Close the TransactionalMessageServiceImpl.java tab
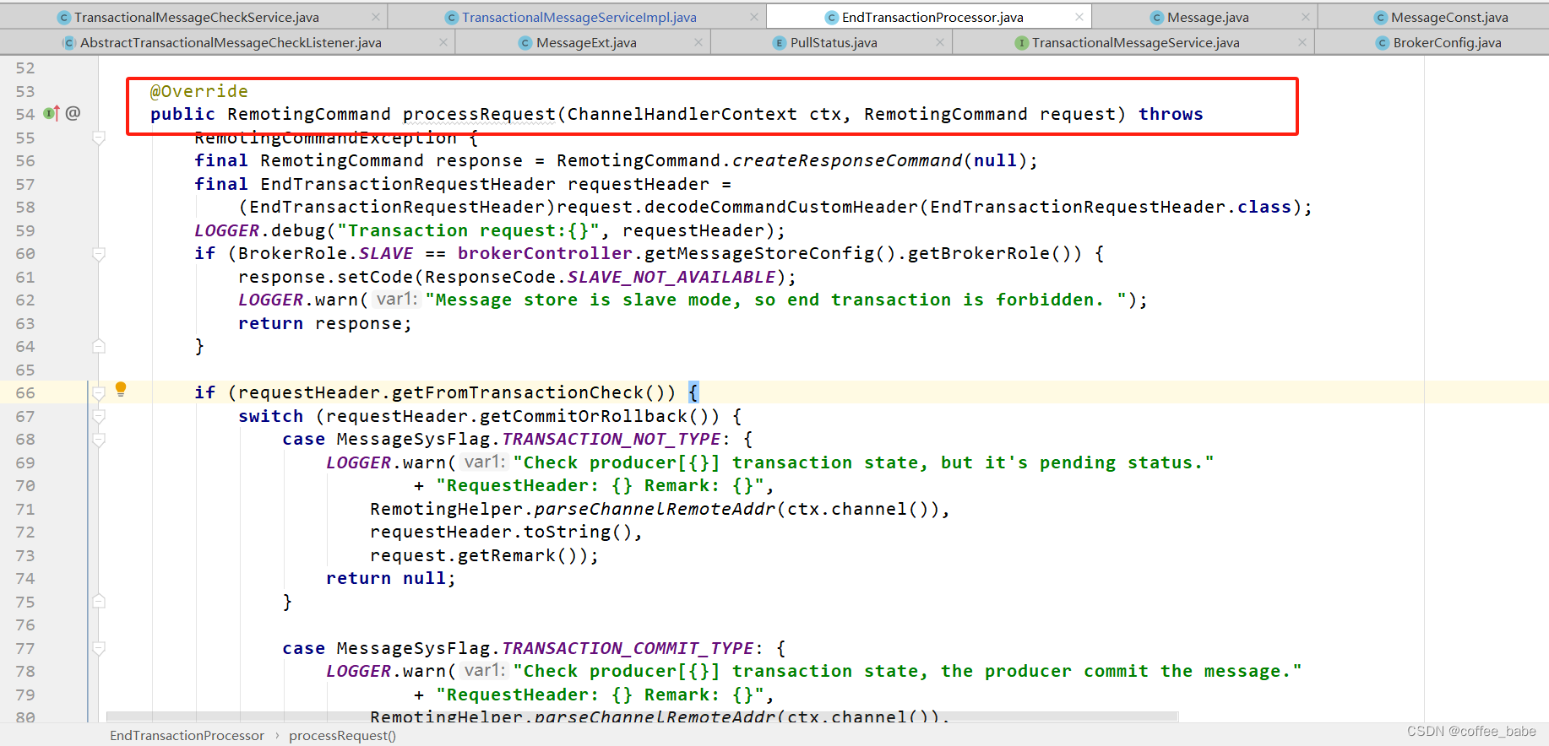 tap(754, 17)
